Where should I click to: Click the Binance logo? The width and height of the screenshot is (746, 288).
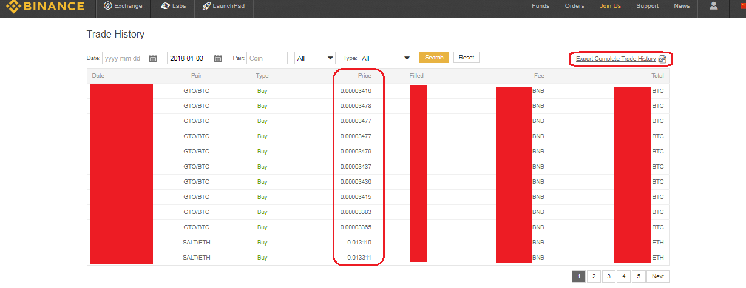46,7
